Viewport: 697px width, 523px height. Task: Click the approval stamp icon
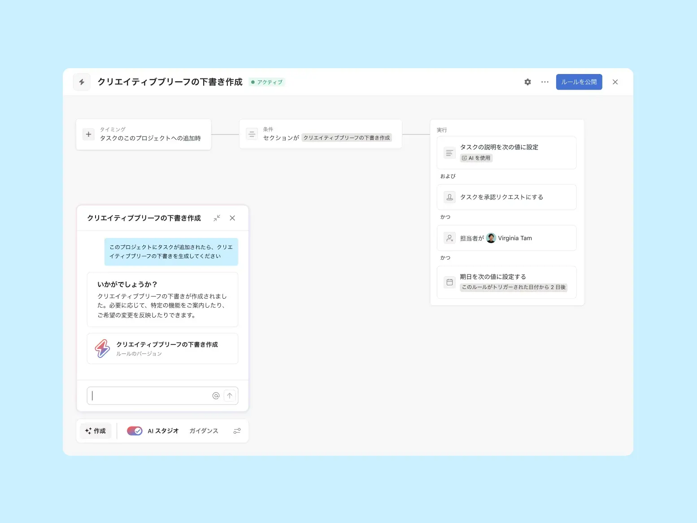tap(449, 197)
